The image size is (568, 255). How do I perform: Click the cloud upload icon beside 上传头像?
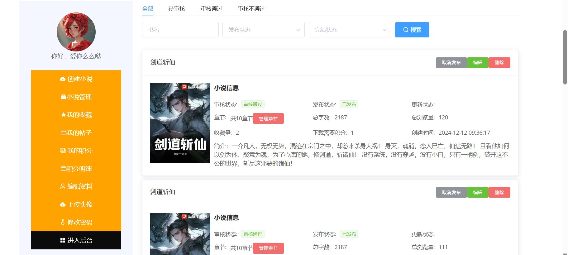pos(63,204)
